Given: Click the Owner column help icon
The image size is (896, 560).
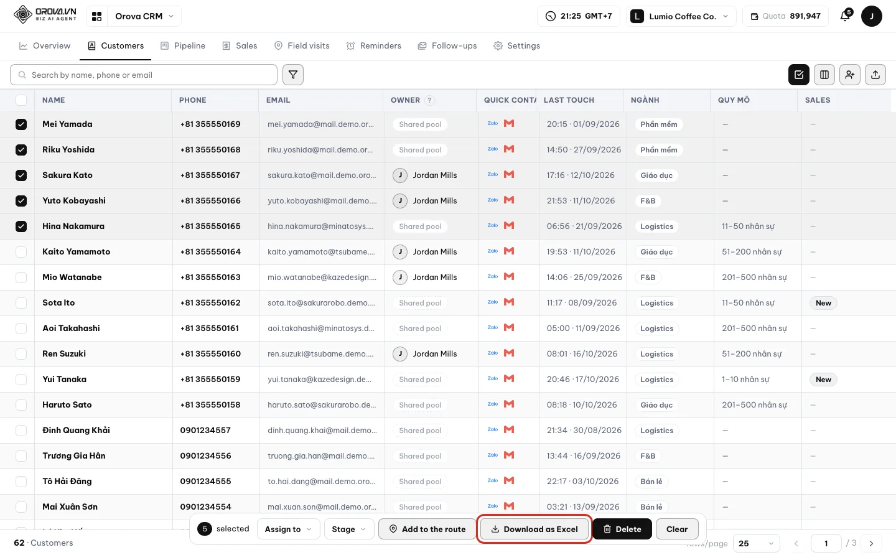Looking at the screenshot, I should (429, 100).
